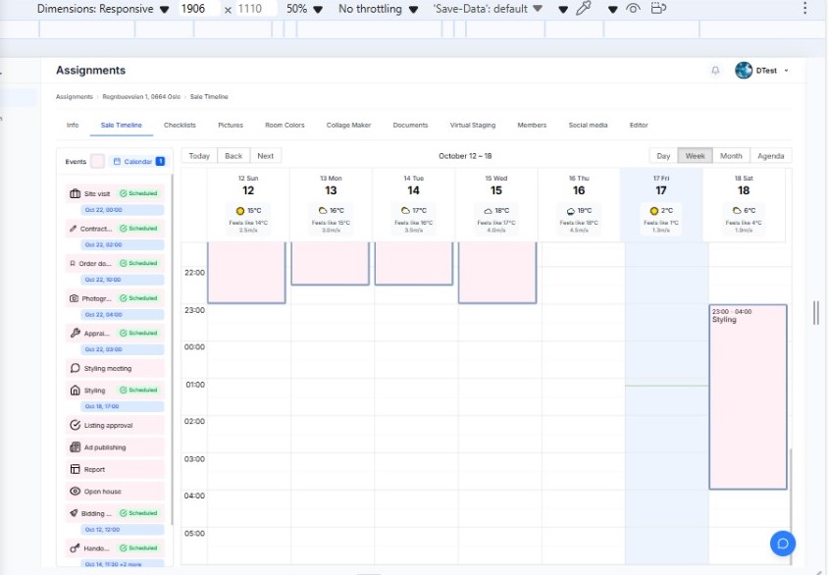The height and width of the screenshot is (575, 828).
Task: Click Regnbueveien 1, 0664 Oslo breadcrumb
Action: click(141, 96)
